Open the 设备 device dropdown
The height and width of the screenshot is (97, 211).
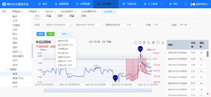click(186, 25)
